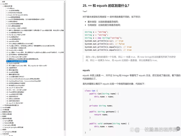
Task: Expand the SpringBoot面试题 node
Action: pos(3,125)
